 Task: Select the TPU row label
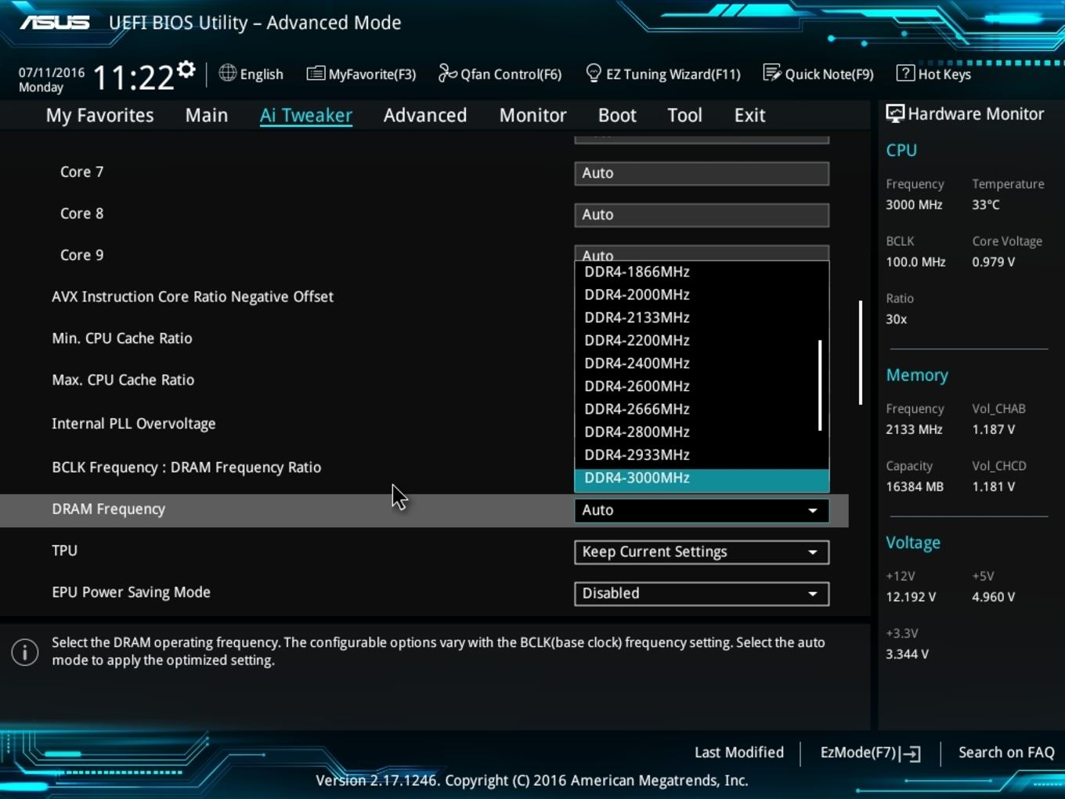[x=64, y=551]
